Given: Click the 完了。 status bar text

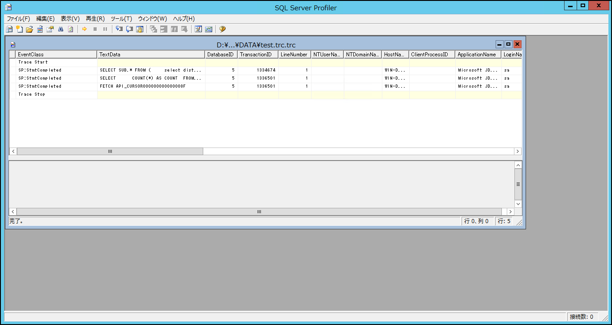Looking at the screenshot, I should coord(16,221).
